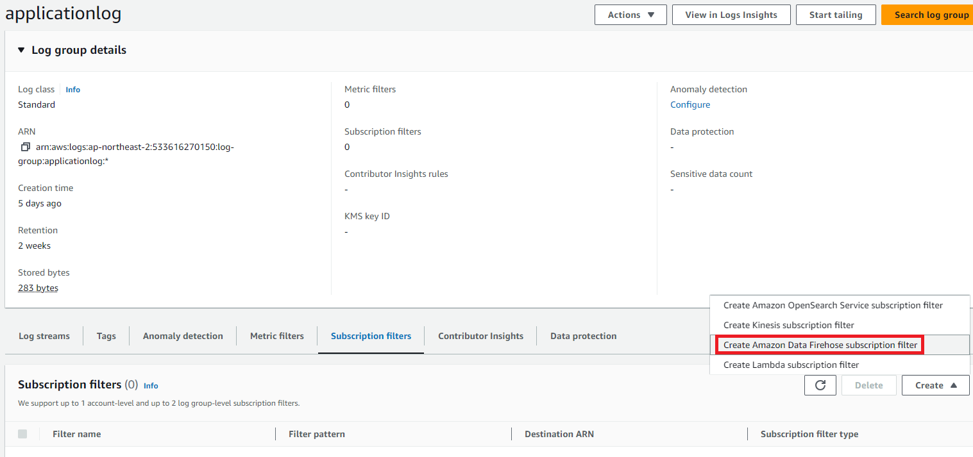Open the Data protection tab

[x=583, y=336]
